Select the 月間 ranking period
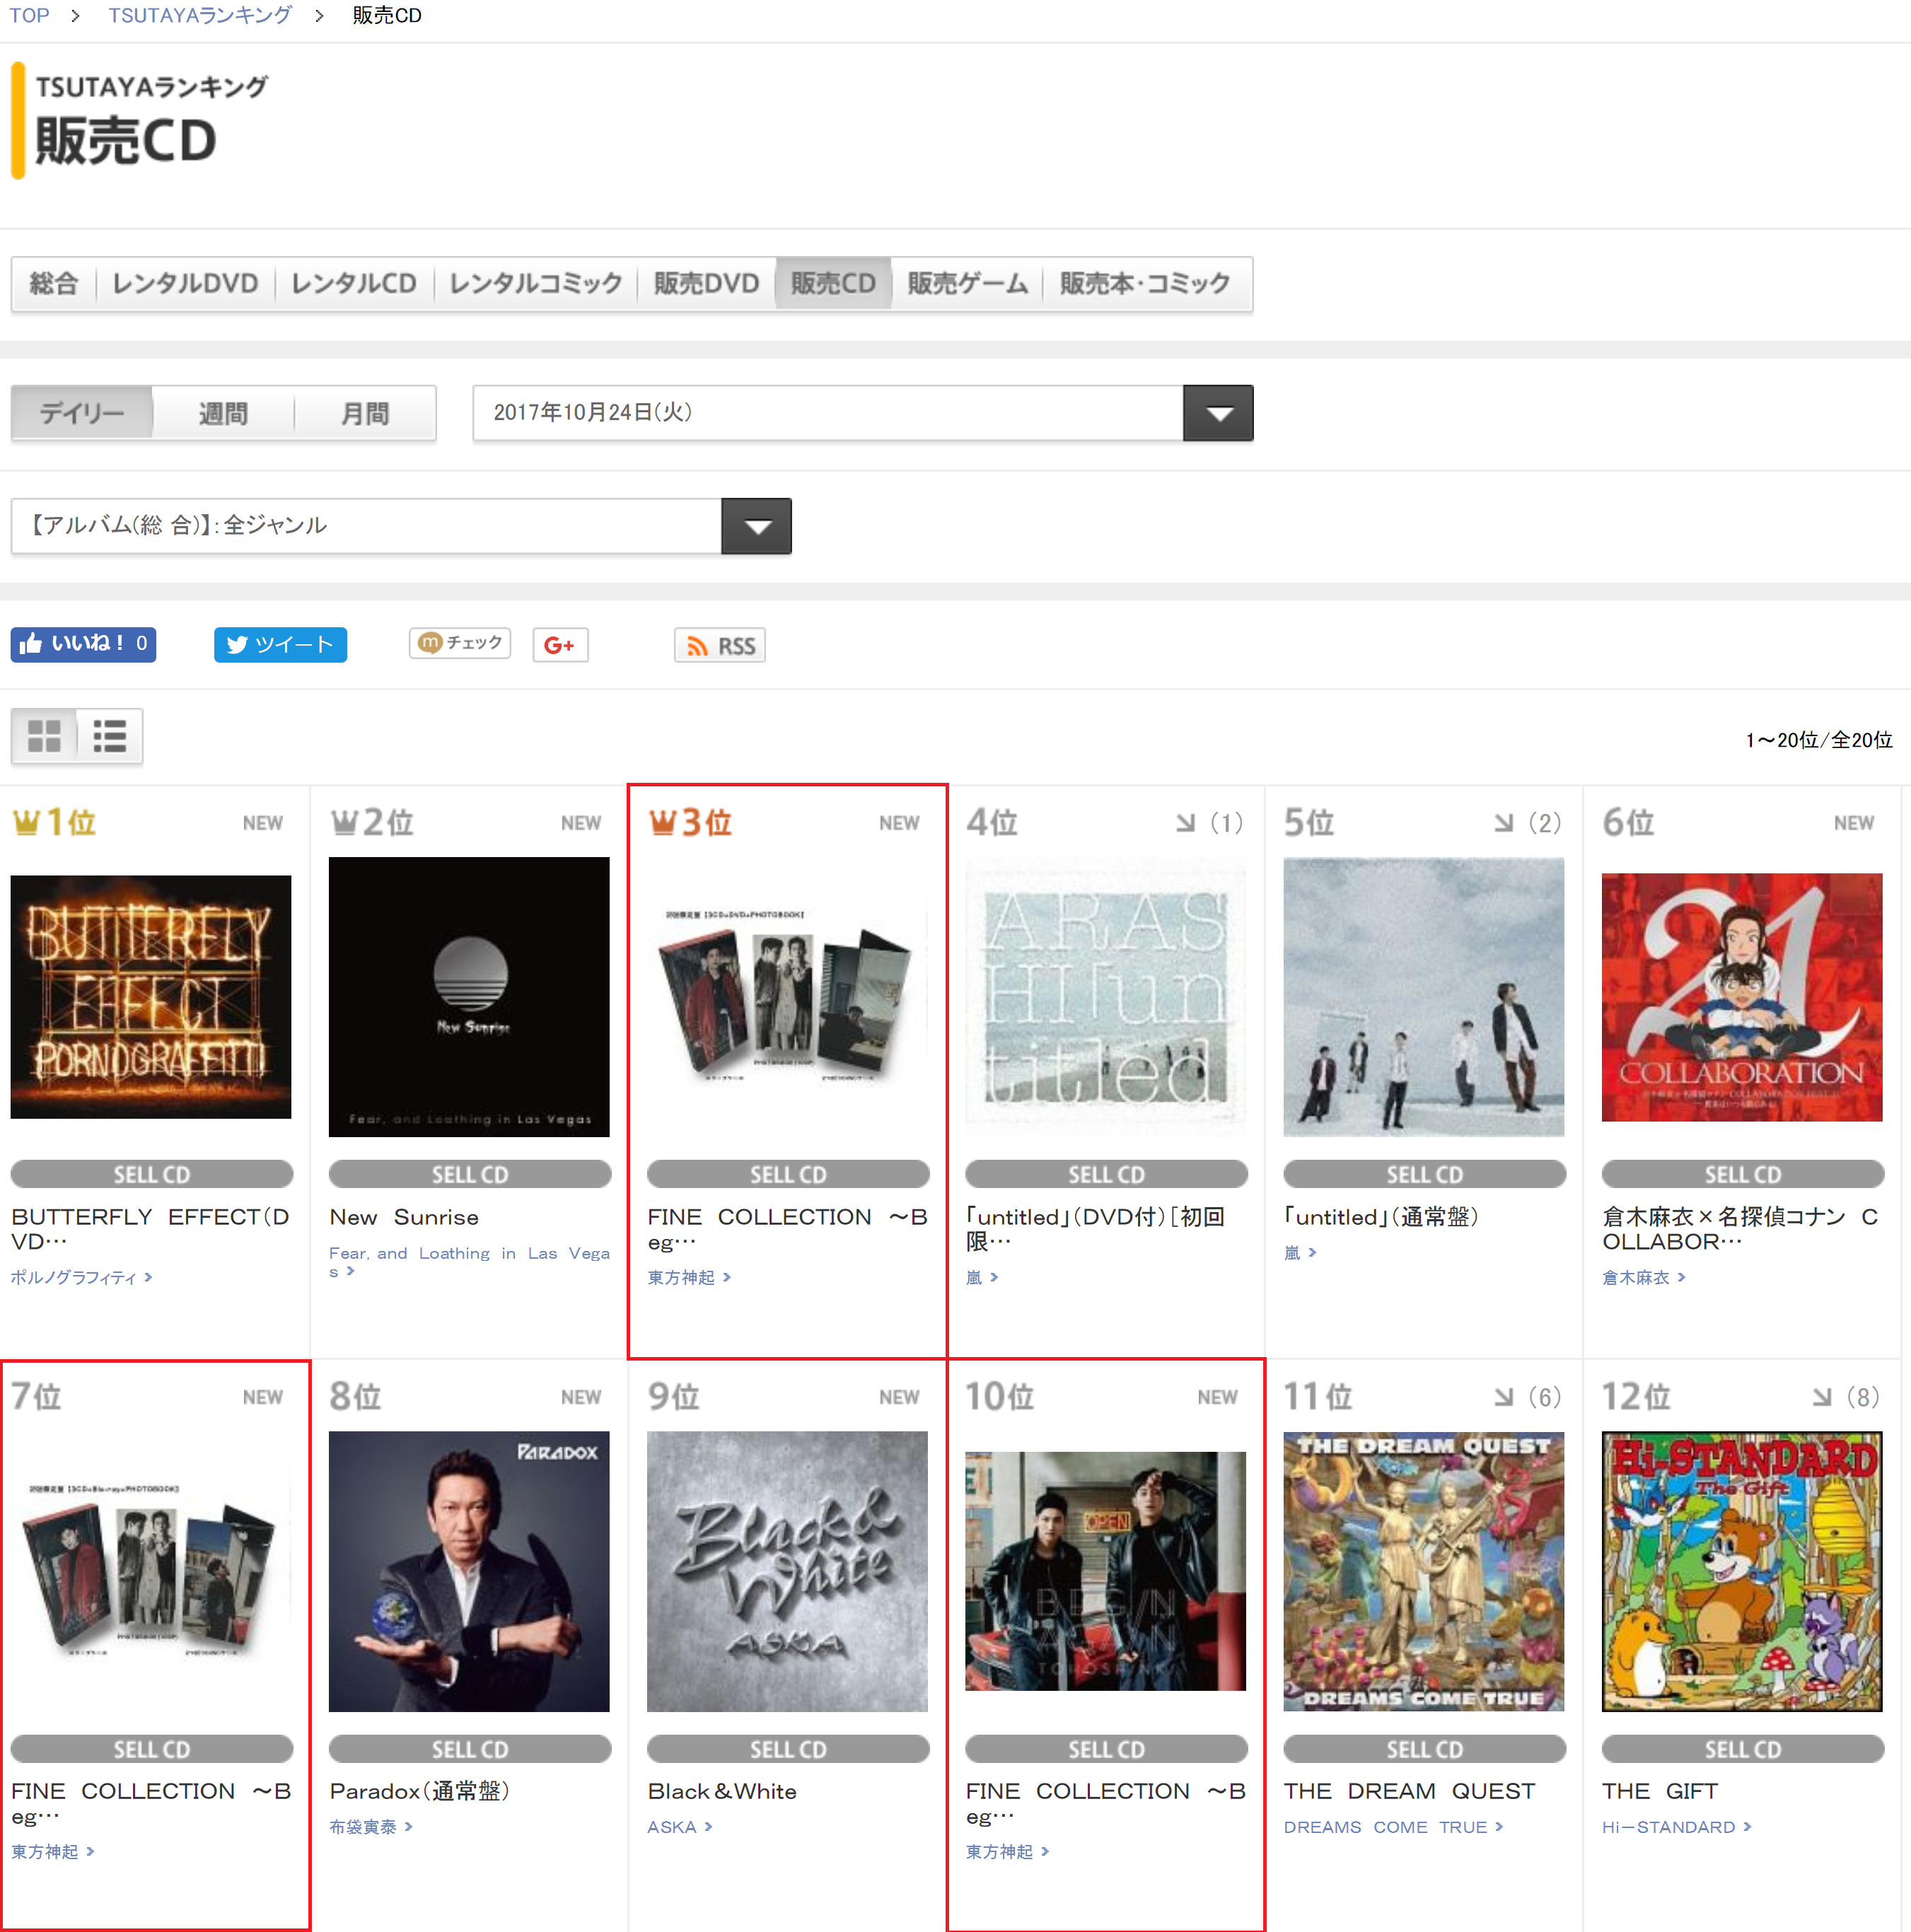Image resolution: width=1911 pixels, height=1932 pixels. [x=365, y=412]
